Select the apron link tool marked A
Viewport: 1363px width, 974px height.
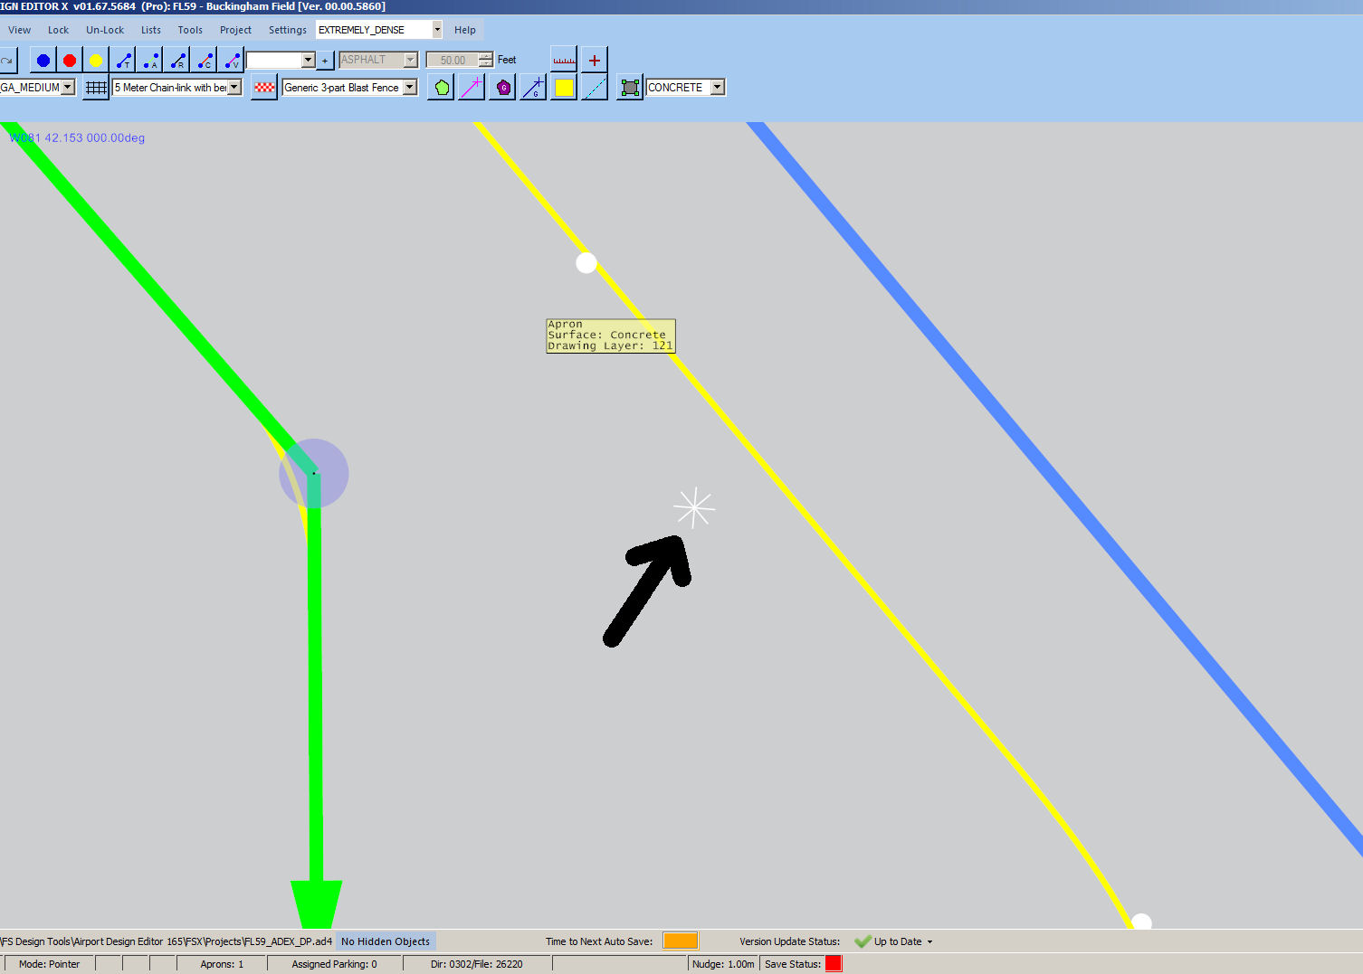(149, 60)
